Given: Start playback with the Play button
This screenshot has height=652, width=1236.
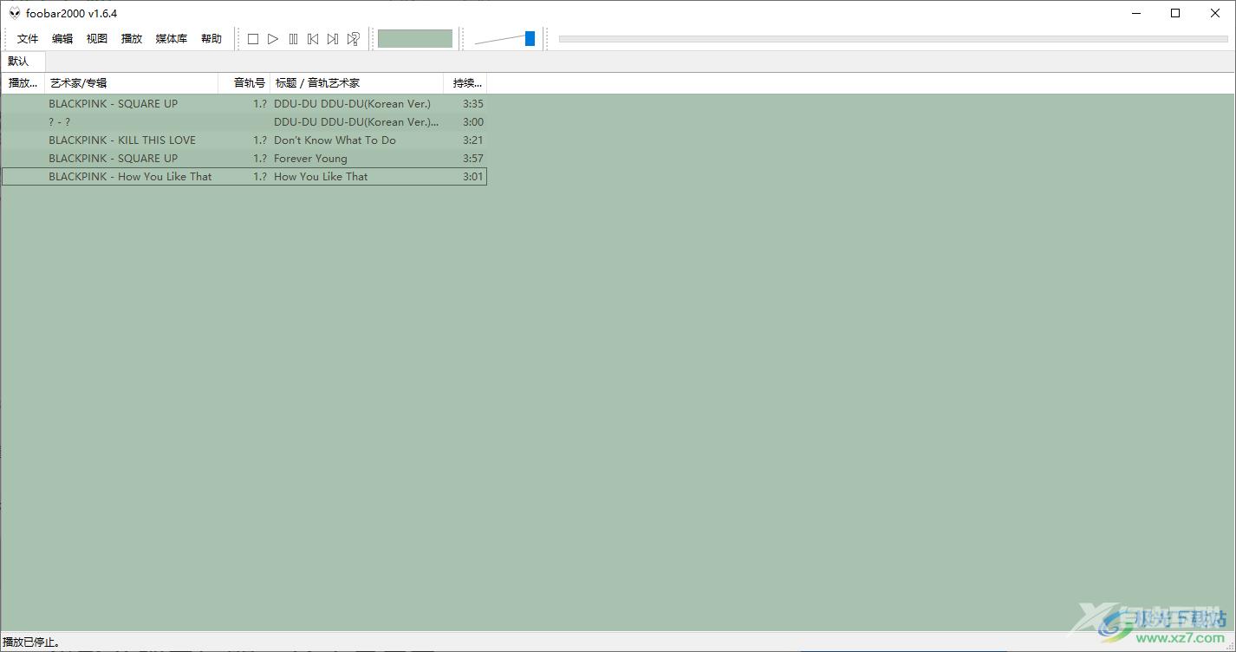Looking at the screenshot, I should [273, 39].
